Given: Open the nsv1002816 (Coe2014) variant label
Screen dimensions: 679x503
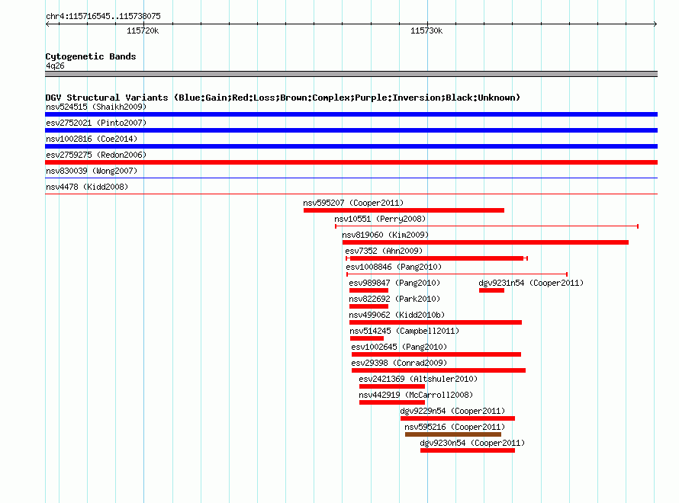Looking at the screenshot, I should (92, 139).
